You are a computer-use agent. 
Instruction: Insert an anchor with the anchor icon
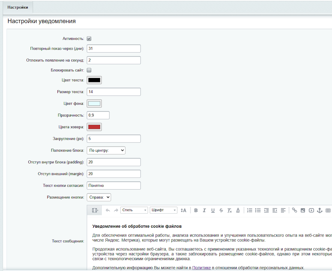point(320,210)
